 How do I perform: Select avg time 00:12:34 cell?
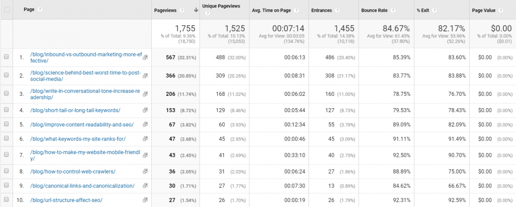(295, 124)
